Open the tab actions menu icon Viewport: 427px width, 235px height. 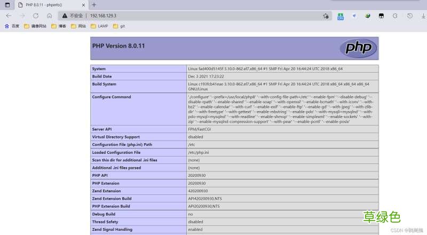tap(7, 5)
